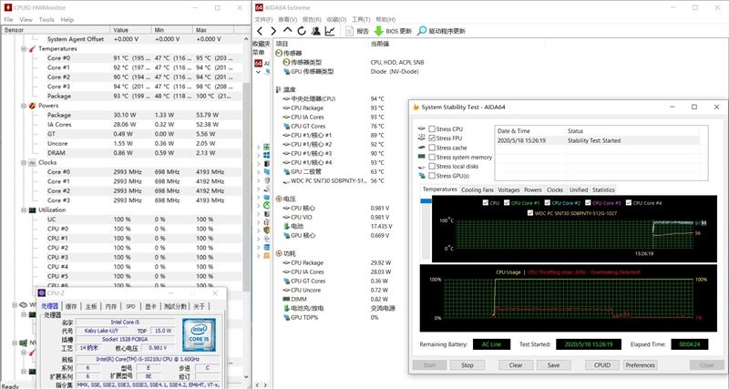Enable the Stress cache checkbox
This screenshot has width=729, height=389.
[432, 148]
